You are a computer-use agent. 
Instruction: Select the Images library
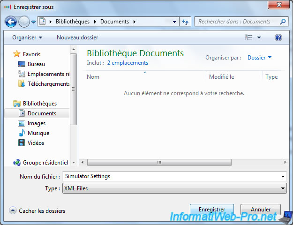tap(37, 123)
